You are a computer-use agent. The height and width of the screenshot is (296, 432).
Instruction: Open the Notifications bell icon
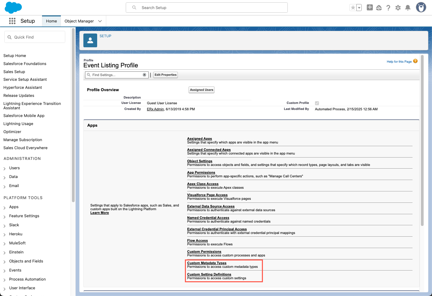point(408,8)
